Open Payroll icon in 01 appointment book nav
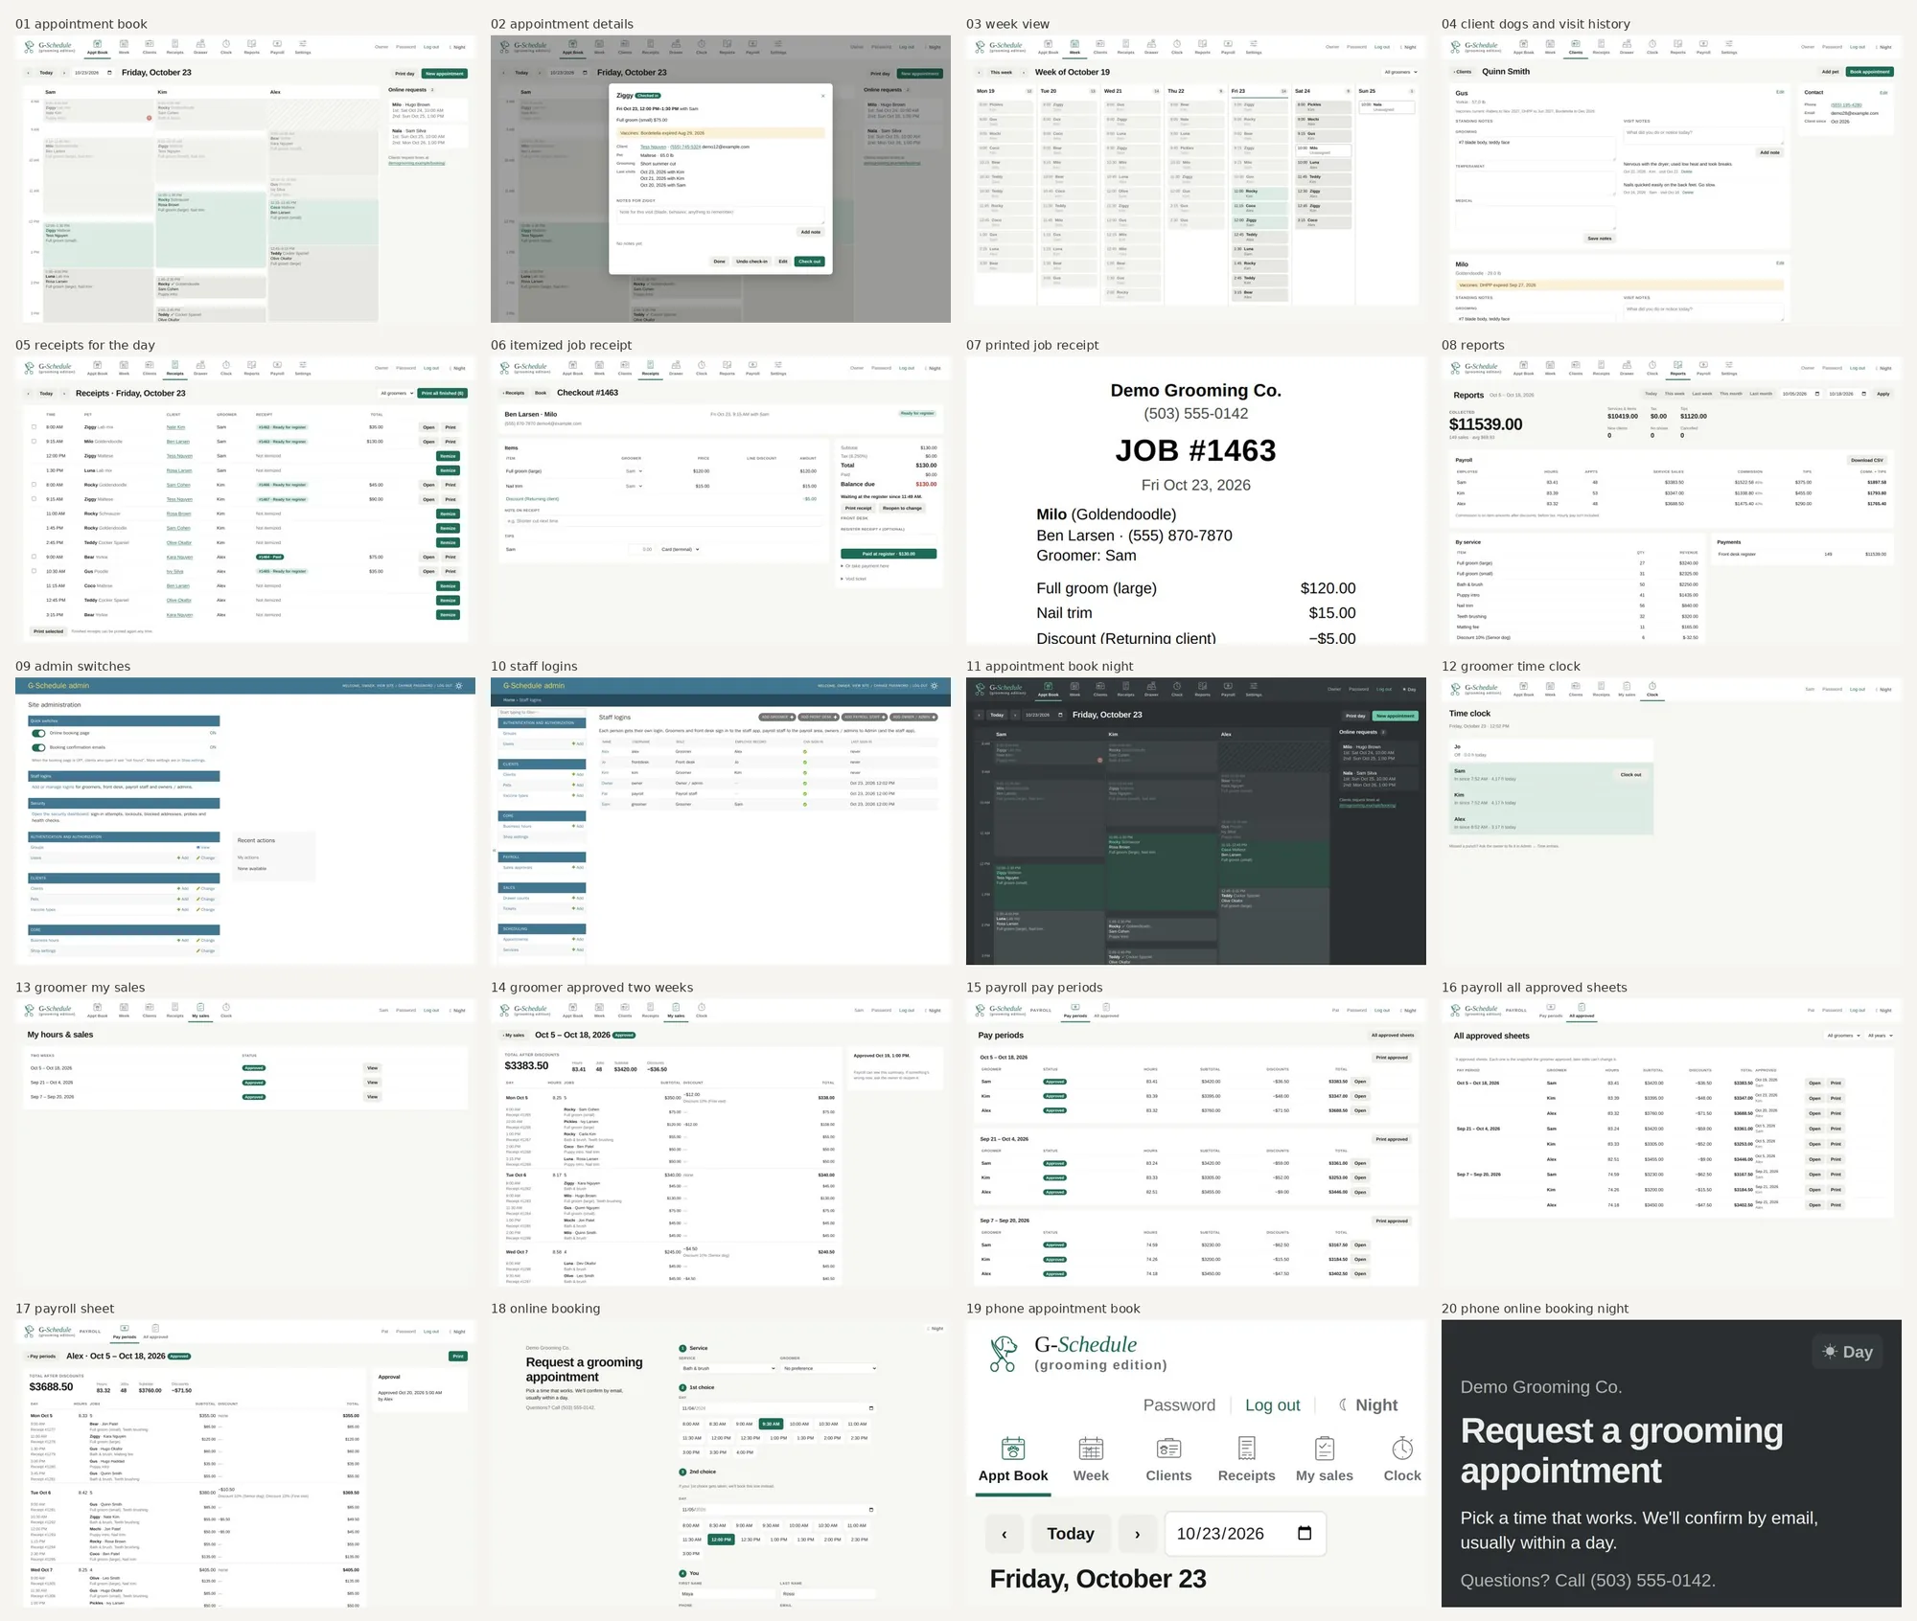1917x1621 pixels. [x=277, y=43]
